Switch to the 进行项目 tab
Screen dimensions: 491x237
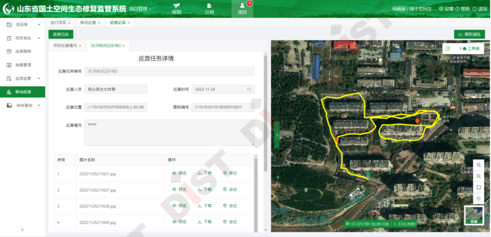[x=58, y=23]
